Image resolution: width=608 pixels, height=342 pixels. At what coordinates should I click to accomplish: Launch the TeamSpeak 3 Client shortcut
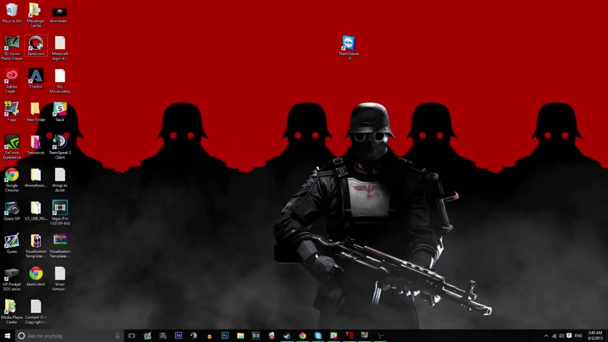coord(59,147)
